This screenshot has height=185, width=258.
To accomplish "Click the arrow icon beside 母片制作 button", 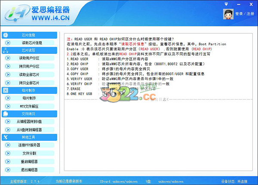I will [8, 98].
